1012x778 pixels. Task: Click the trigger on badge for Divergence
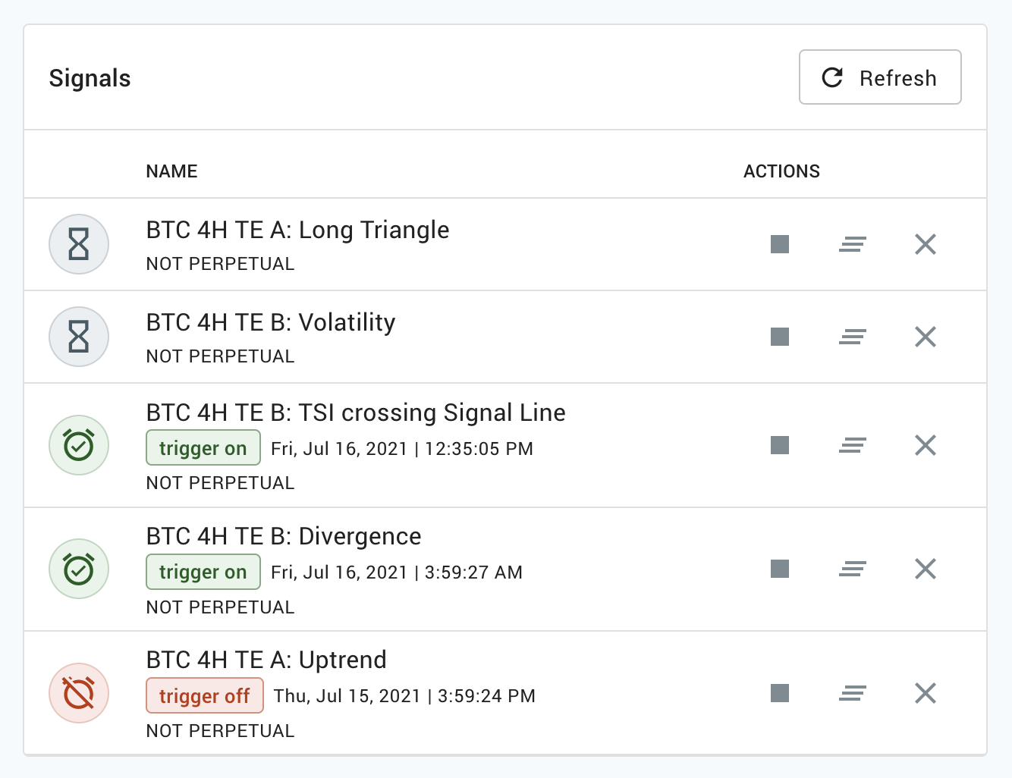click(203, 572)
